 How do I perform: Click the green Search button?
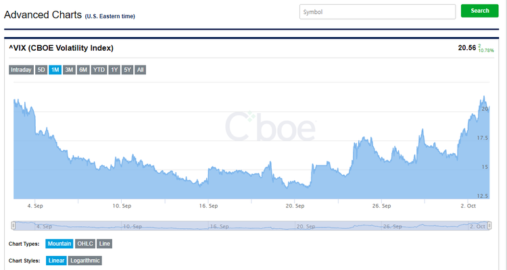click(479, 11)
